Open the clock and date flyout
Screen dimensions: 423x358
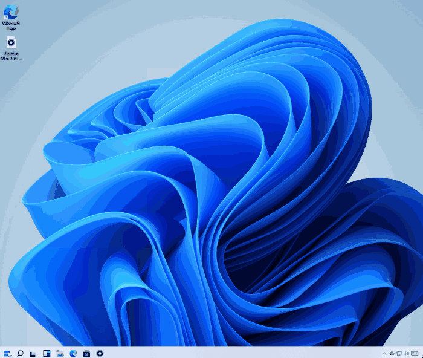(416, 353)
